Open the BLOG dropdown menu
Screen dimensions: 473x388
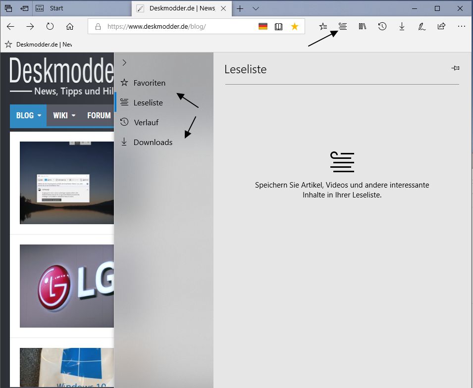pos(28,115)
